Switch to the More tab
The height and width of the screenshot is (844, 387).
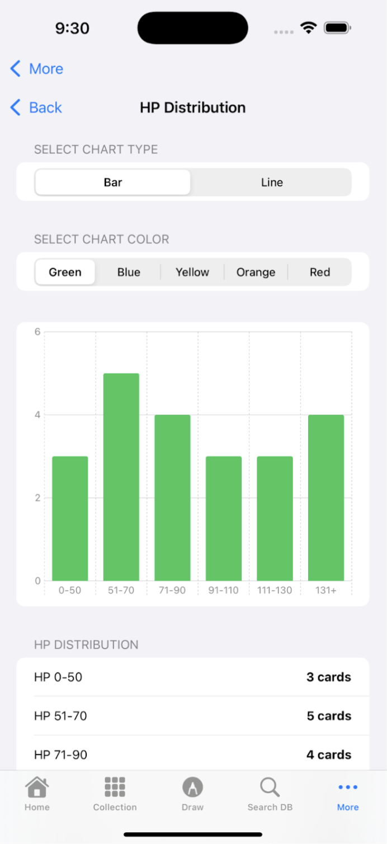point(347,795)
